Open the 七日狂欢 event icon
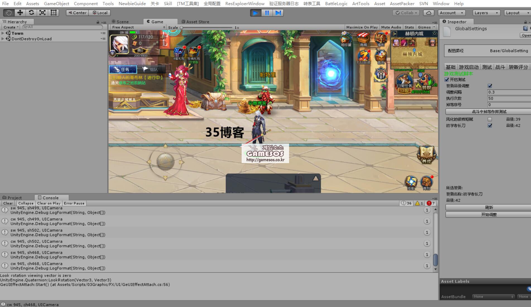Image resolution: width=531 pixels, height=307 pixels. 364,57
